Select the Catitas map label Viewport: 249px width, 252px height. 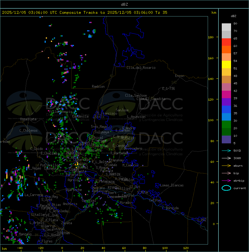[x=155, y=200]
